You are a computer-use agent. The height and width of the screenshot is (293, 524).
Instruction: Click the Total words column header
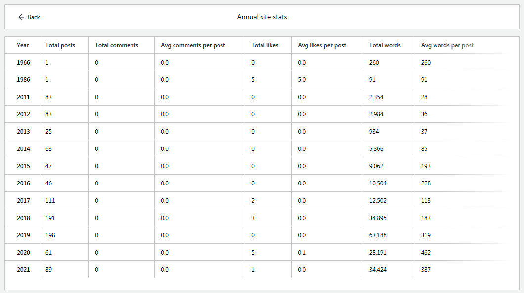click(x=385, y=45)
